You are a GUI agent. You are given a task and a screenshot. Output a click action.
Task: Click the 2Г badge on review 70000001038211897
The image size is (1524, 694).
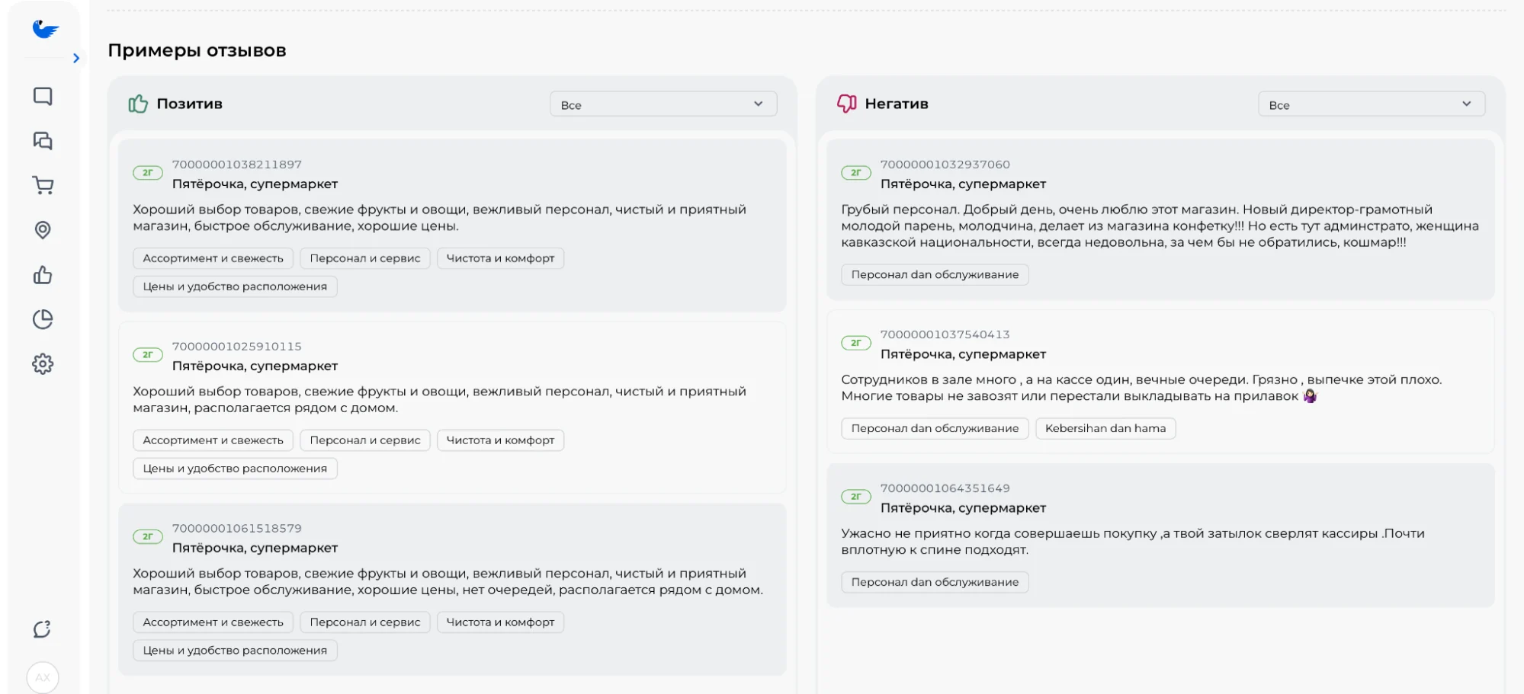pyautogui.click(x=148, y=173)
